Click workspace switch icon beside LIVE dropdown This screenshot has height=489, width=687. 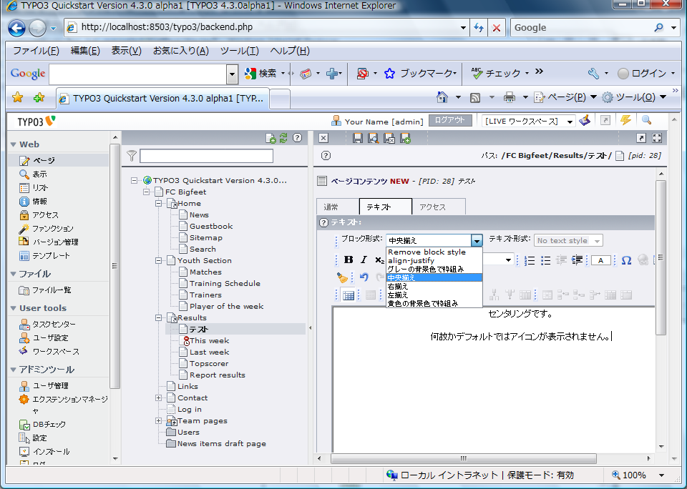(585, 120)
